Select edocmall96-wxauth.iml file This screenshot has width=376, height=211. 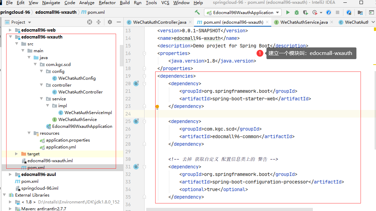pos(50,160)
